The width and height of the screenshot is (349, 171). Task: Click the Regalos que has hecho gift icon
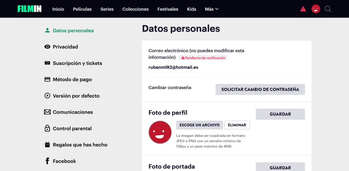tap(47, 145)
